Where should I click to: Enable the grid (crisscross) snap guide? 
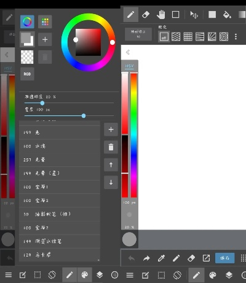(188, 37)
